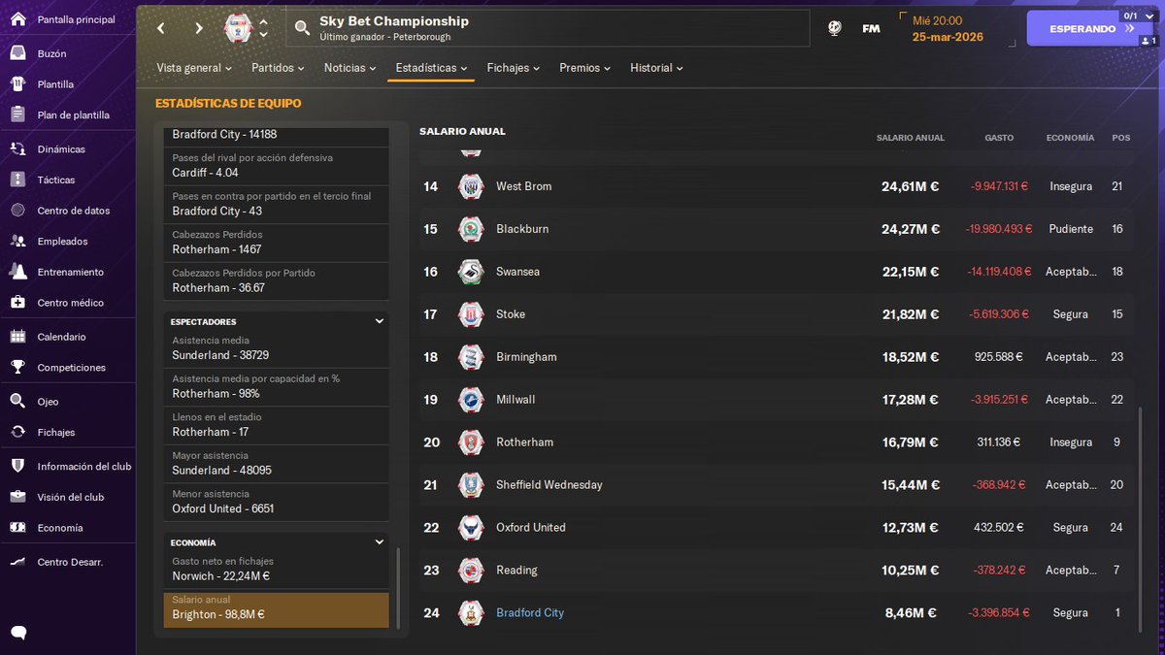
Task: Open Ojeo scouting icon
Action: (x=17, y=402)
